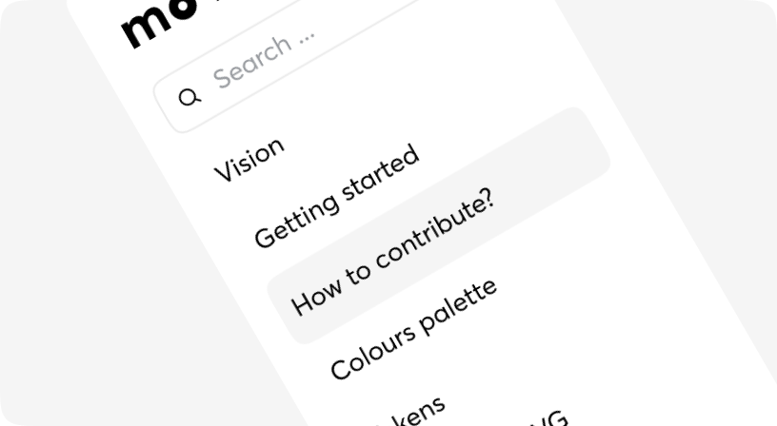Focus the Search input field
This screenshot has height=426, width=777.
tap(285, 67)
